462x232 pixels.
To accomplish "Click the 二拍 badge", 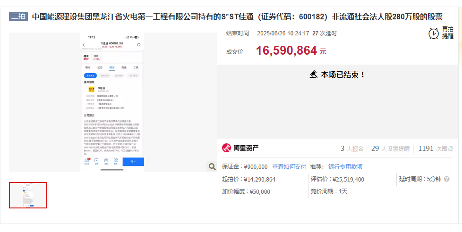I will point(18,17).
